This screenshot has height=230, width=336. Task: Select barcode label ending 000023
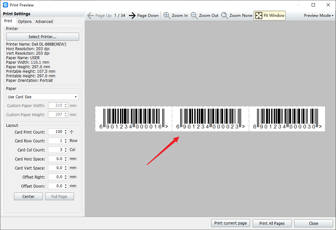[210, 119]
